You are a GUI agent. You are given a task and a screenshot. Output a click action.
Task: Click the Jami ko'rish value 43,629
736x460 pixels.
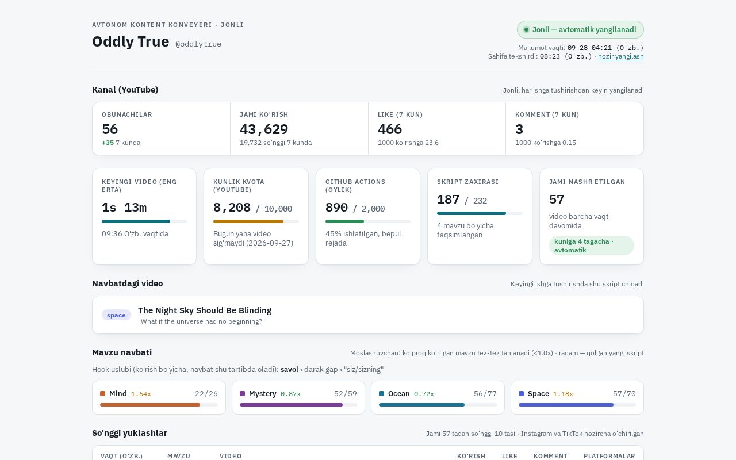(x=264, y=129)
